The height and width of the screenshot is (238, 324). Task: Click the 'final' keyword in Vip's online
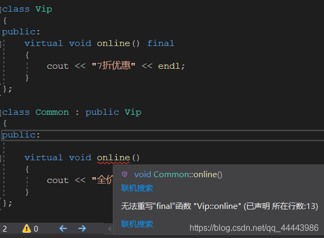(161, 43)
